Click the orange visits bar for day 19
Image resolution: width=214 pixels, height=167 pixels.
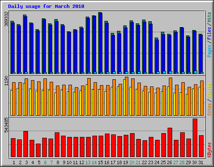127,96
